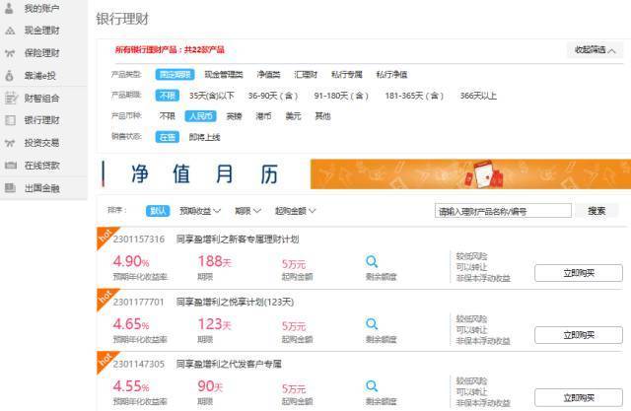Click the 现金理财 sidebar icon
This screenshot has width=631, height=411.
coord(10,31)
